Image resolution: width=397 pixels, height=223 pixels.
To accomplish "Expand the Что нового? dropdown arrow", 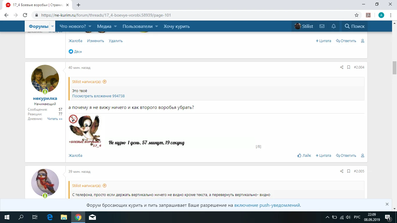I will [90, 26].
